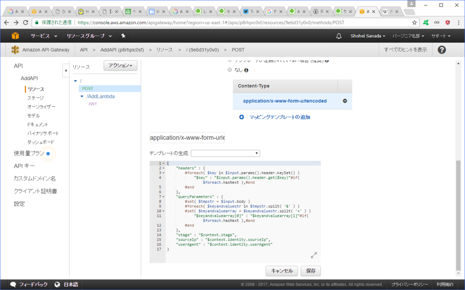Collapse the root / resource tree node
This screenshot has width=465, height=290.
[x=75, y=81]
